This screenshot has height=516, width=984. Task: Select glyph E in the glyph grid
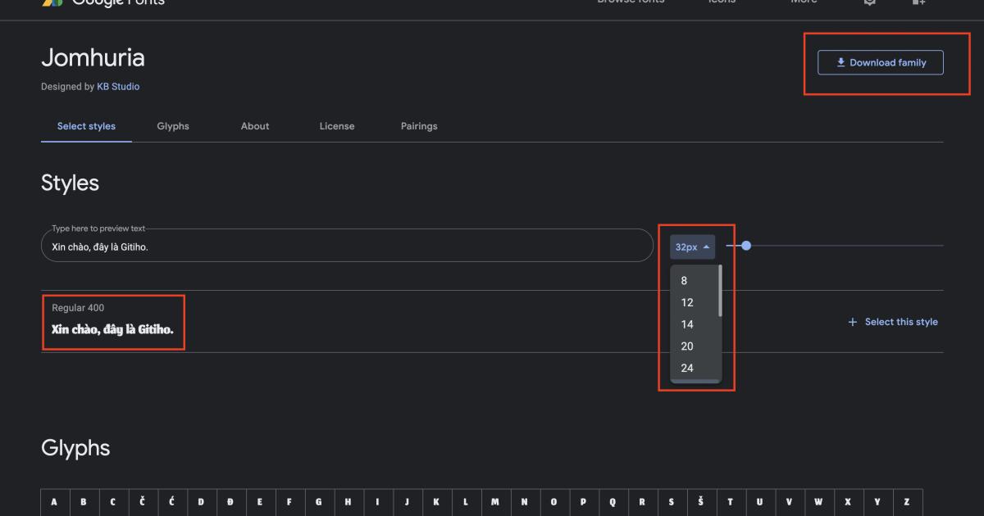[x=261, y=502]
